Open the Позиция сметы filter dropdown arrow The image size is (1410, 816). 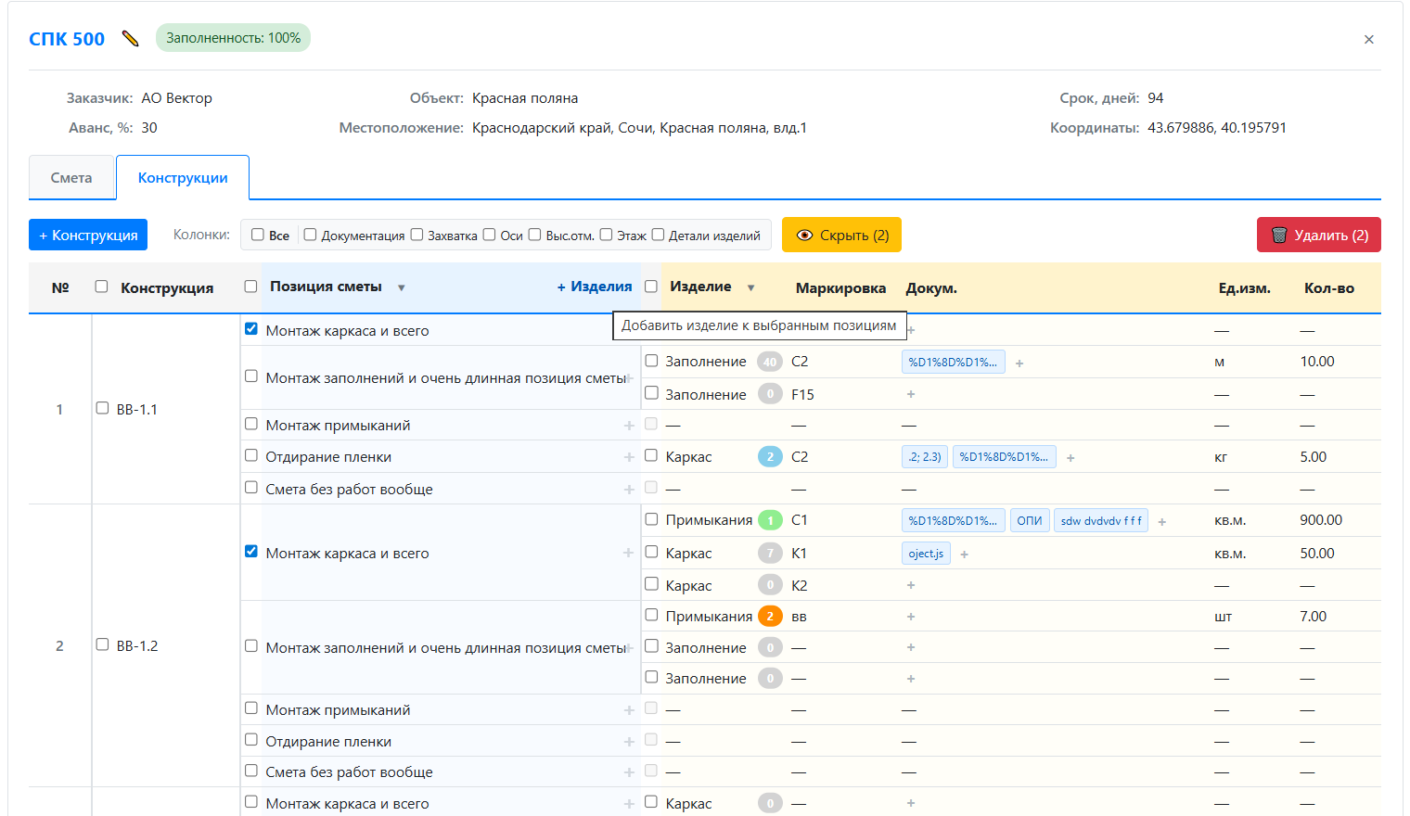click(402, 288)
